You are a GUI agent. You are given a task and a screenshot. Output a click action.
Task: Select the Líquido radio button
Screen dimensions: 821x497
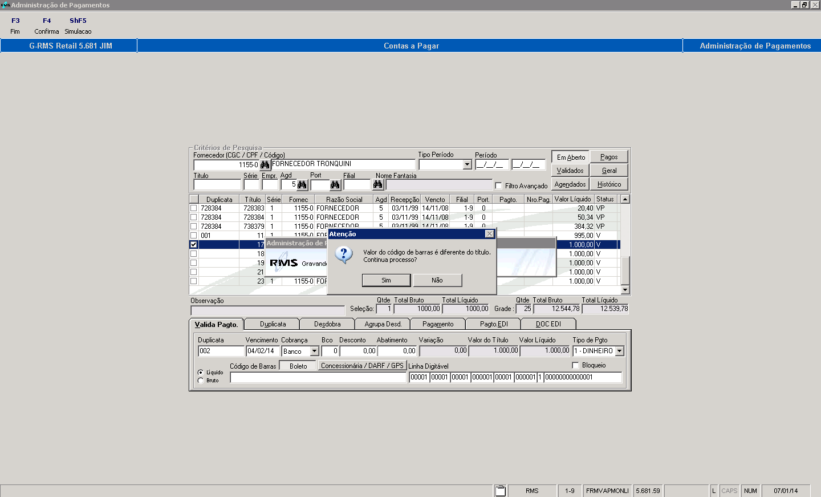click(201, 373)
